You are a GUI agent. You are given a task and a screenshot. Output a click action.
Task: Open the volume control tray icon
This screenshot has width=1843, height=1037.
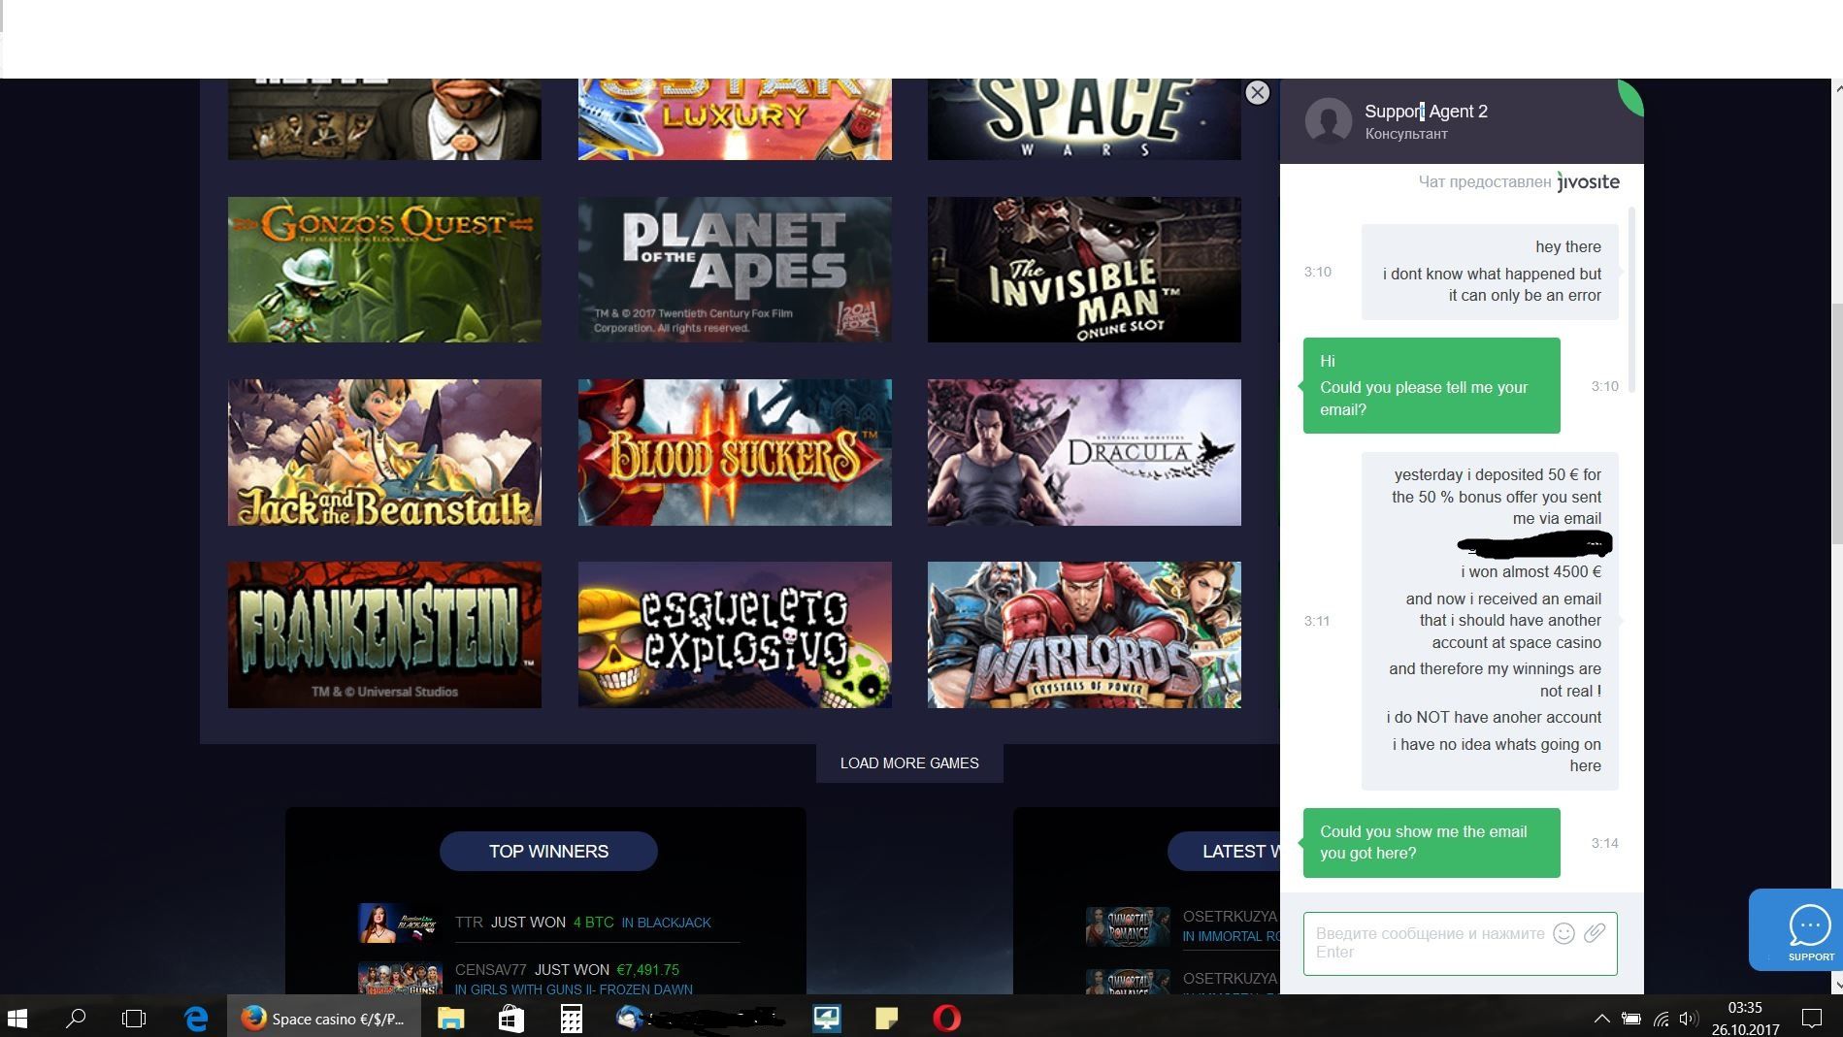coord(1690,1019)
